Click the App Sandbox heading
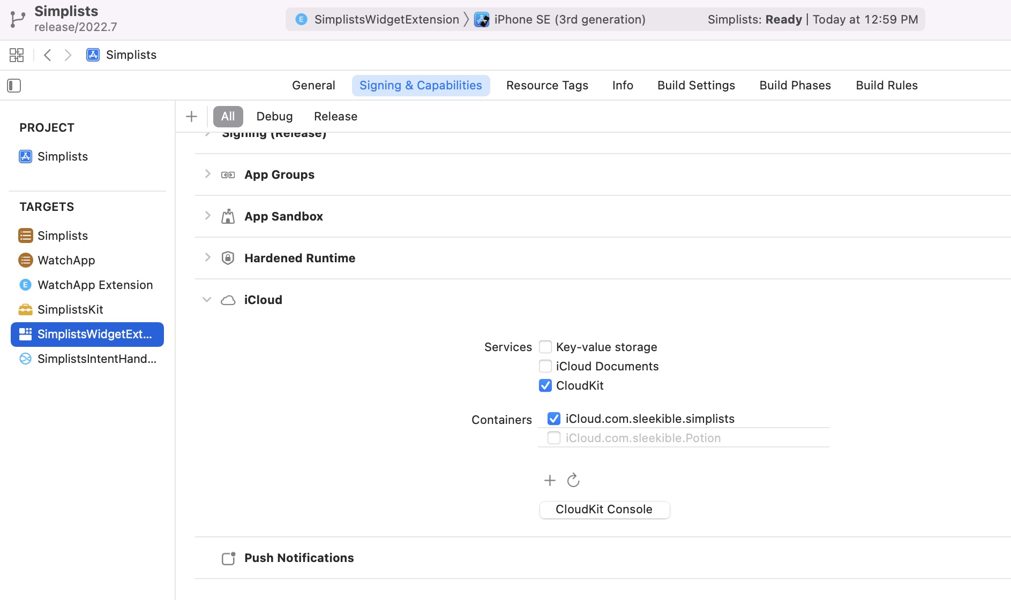The image size is (1011, 600). point(283,216)
